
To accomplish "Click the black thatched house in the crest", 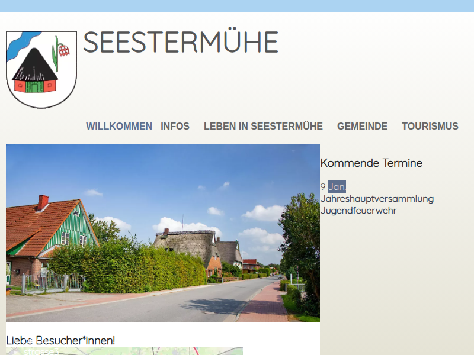I will point(35,71).
